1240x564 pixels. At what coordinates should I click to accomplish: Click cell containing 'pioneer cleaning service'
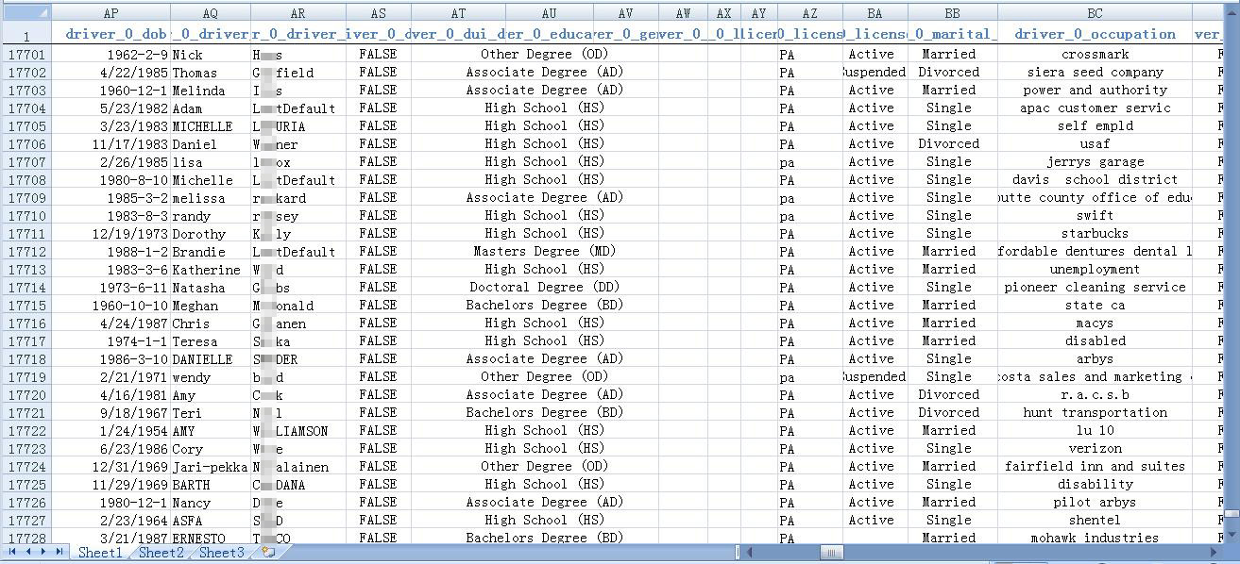pos(1094,288)
